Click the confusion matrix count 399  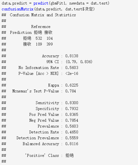click(x=50, y=44)
